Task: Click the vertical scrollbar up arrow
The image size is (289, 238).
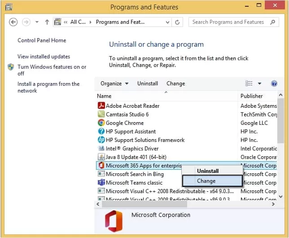Action: tap(281, 95)
